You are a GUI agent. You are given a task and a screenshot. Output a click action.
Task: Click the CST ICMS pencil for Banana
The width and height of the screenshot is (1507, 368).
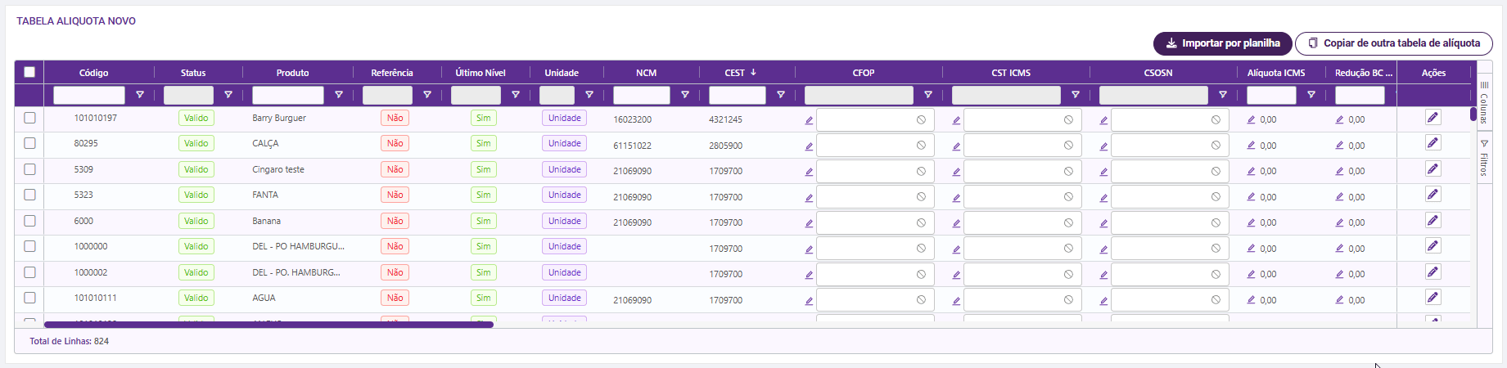tap(956, 222)
